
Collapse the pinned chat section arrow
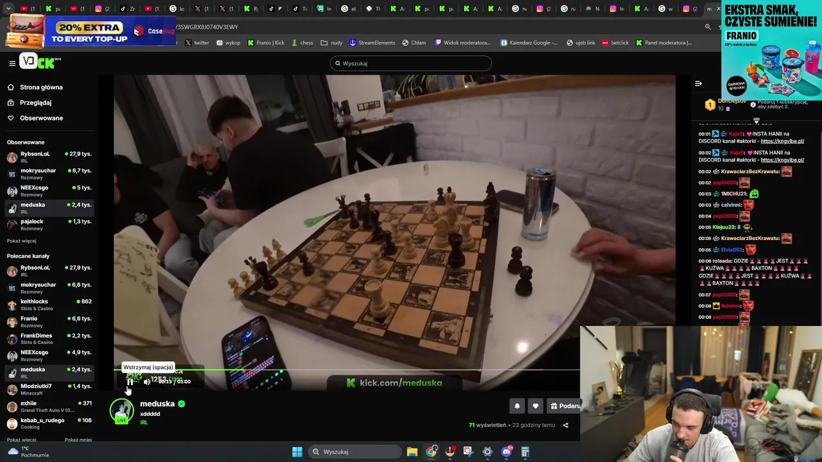click(x=756, y=121)
